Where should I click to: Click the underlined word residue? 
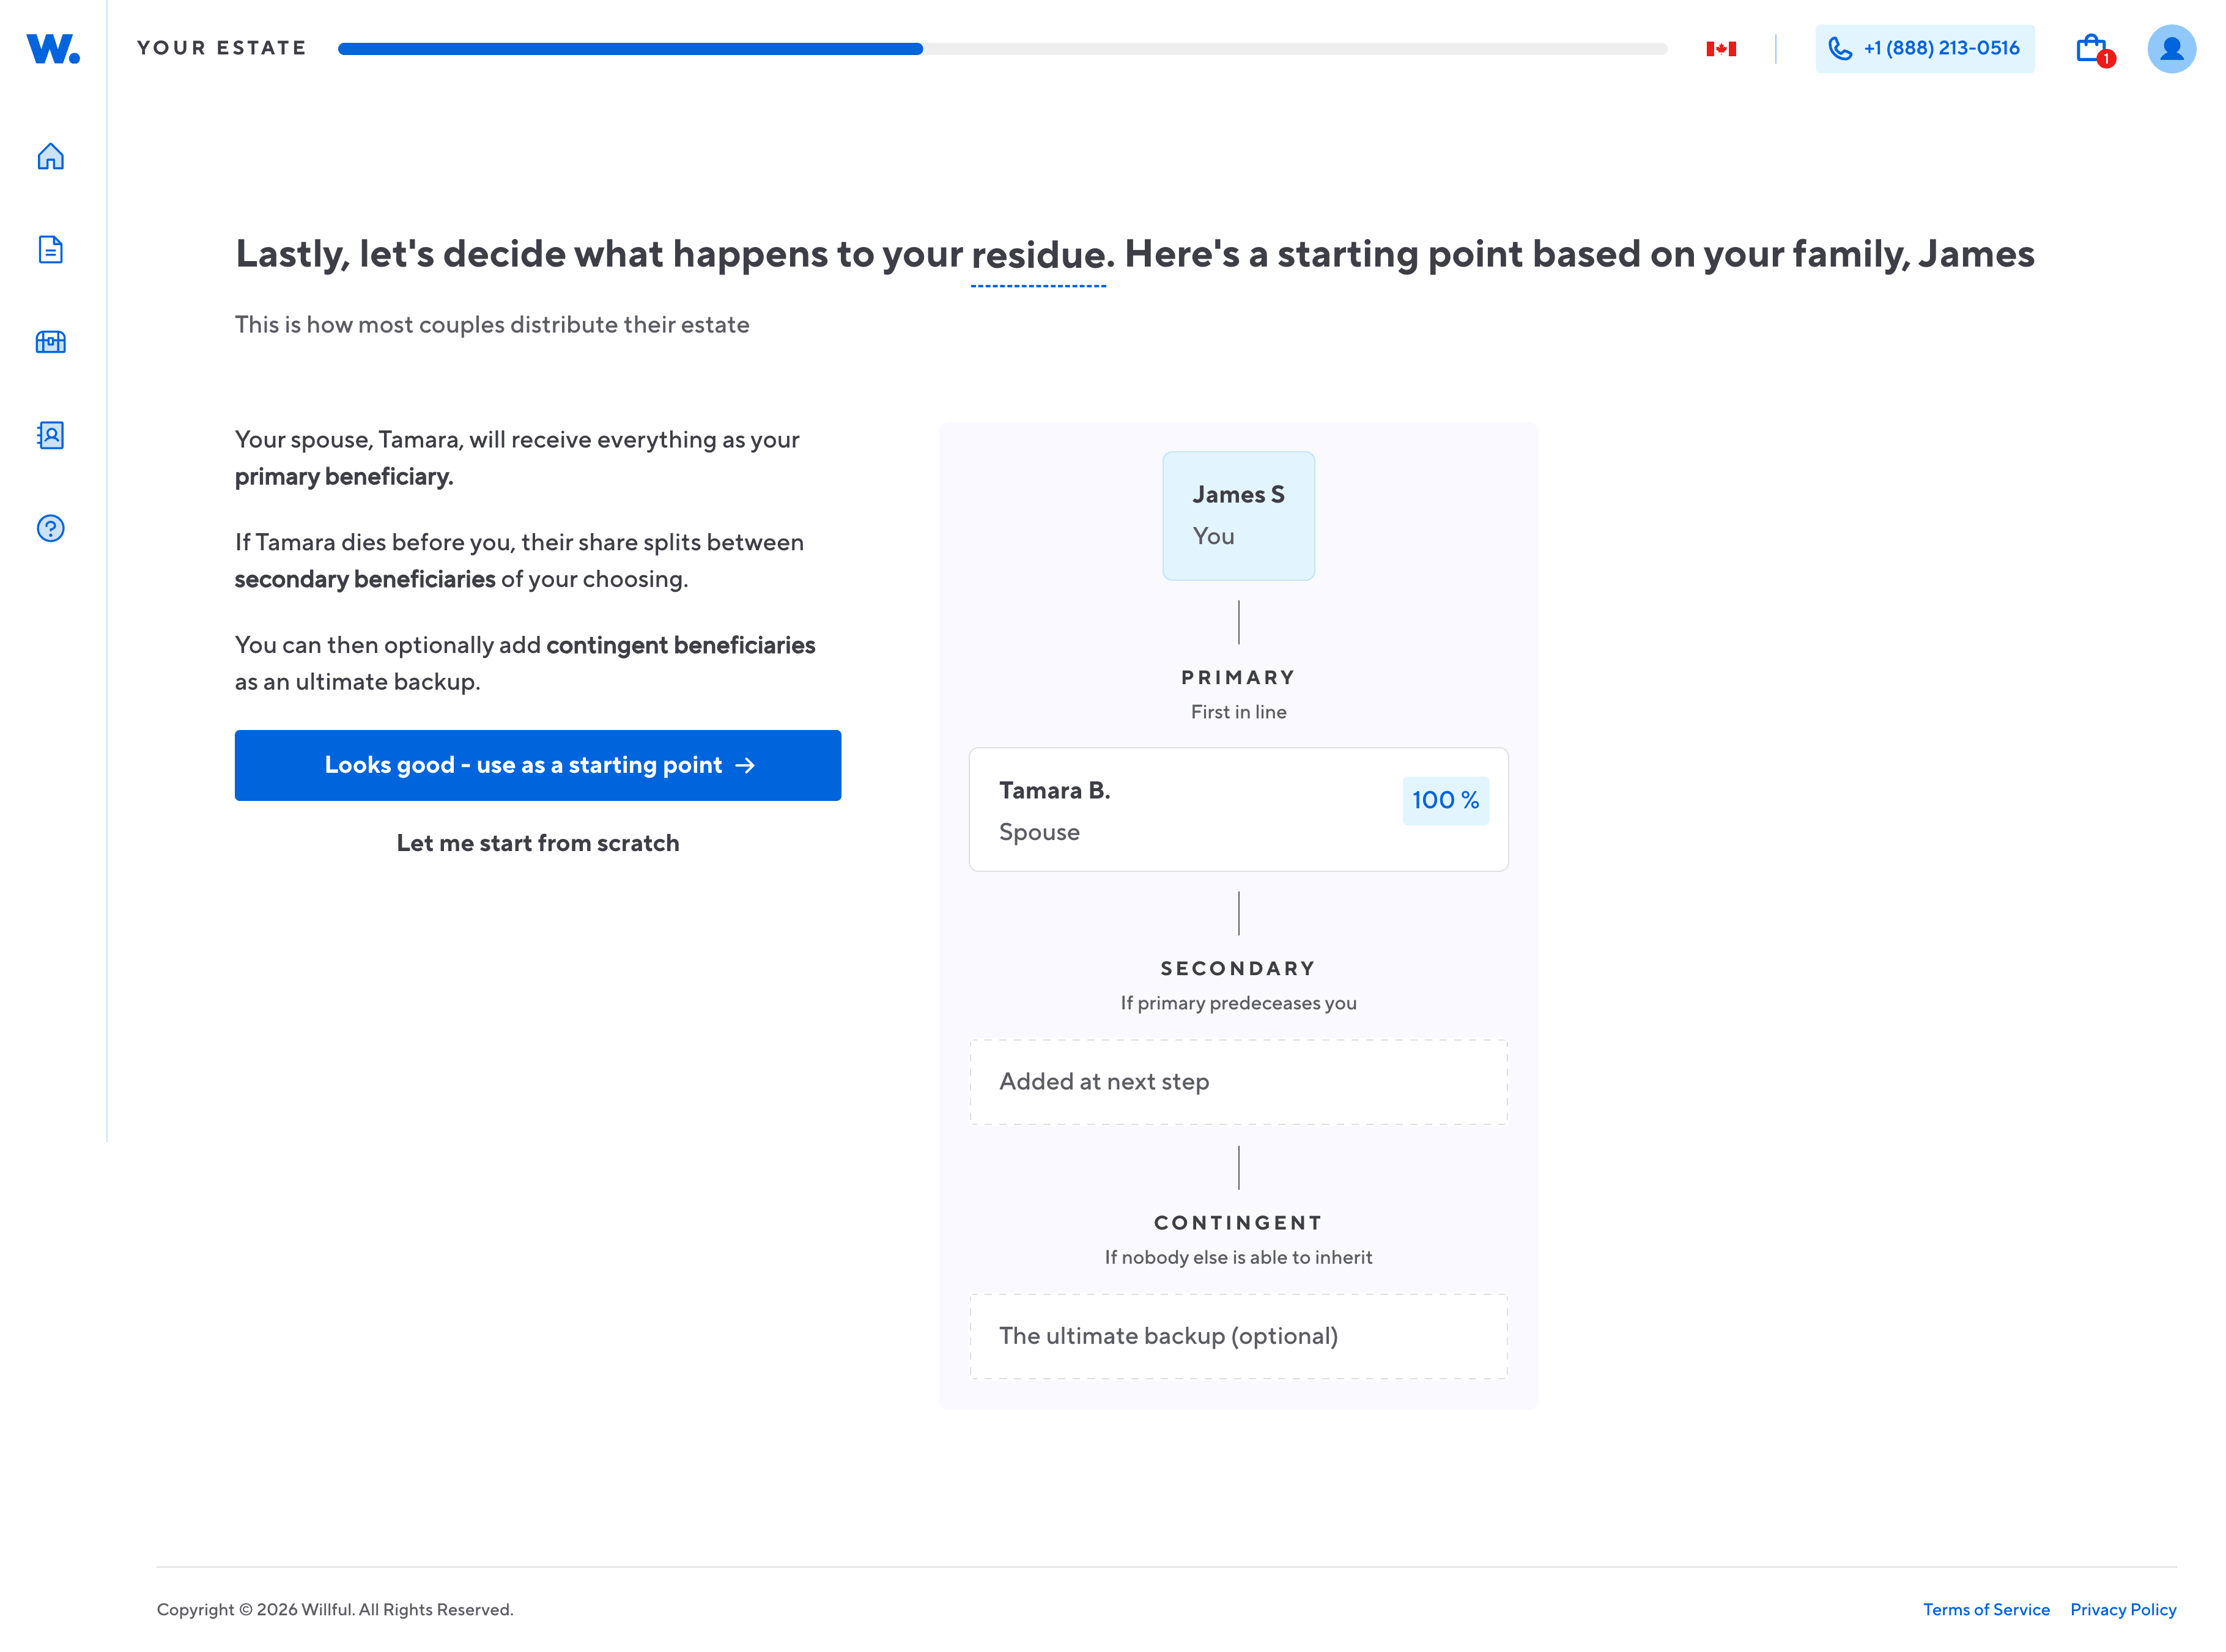point(1038,256)
